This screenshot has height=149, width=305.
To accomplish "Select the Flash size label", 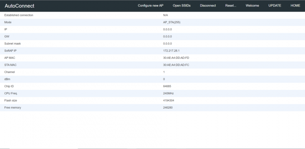I will 11,100.
